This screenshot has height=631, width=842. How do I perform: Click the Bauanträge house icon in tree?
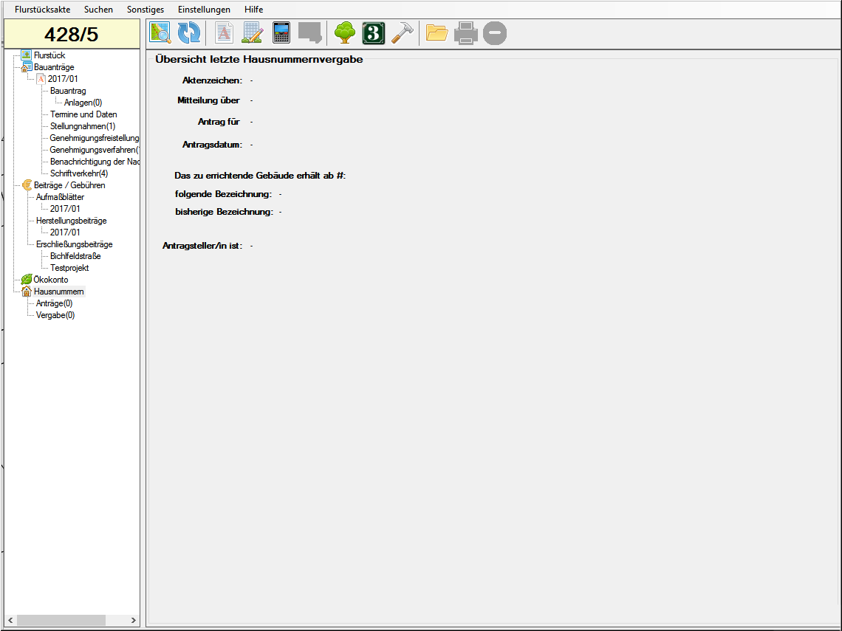(27, 67)
